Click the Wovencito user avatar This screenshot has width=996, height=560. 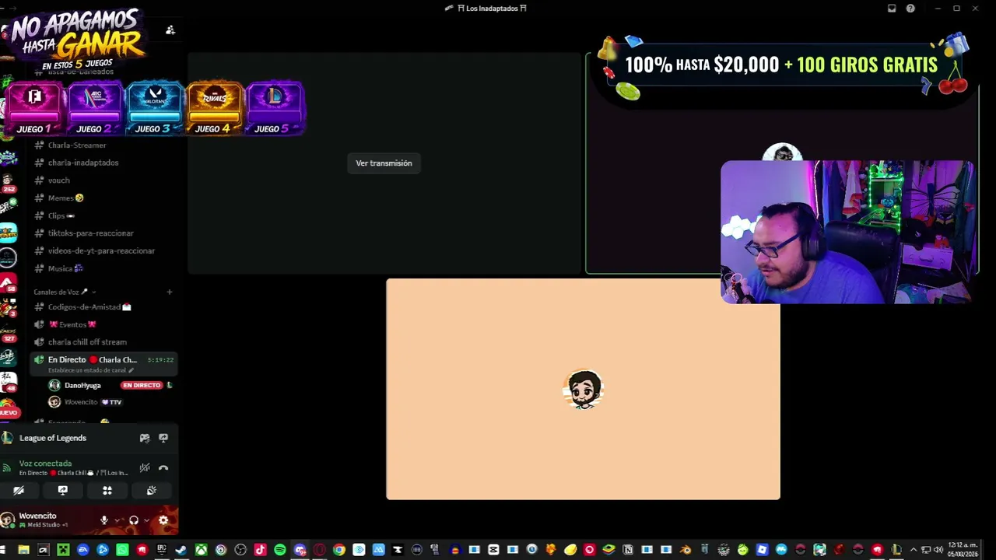9,520
